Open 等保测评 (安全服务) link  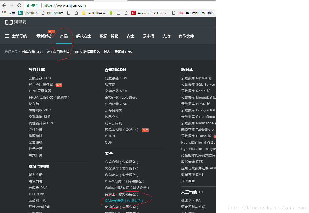pyautogui.click(x=122, y=169)
